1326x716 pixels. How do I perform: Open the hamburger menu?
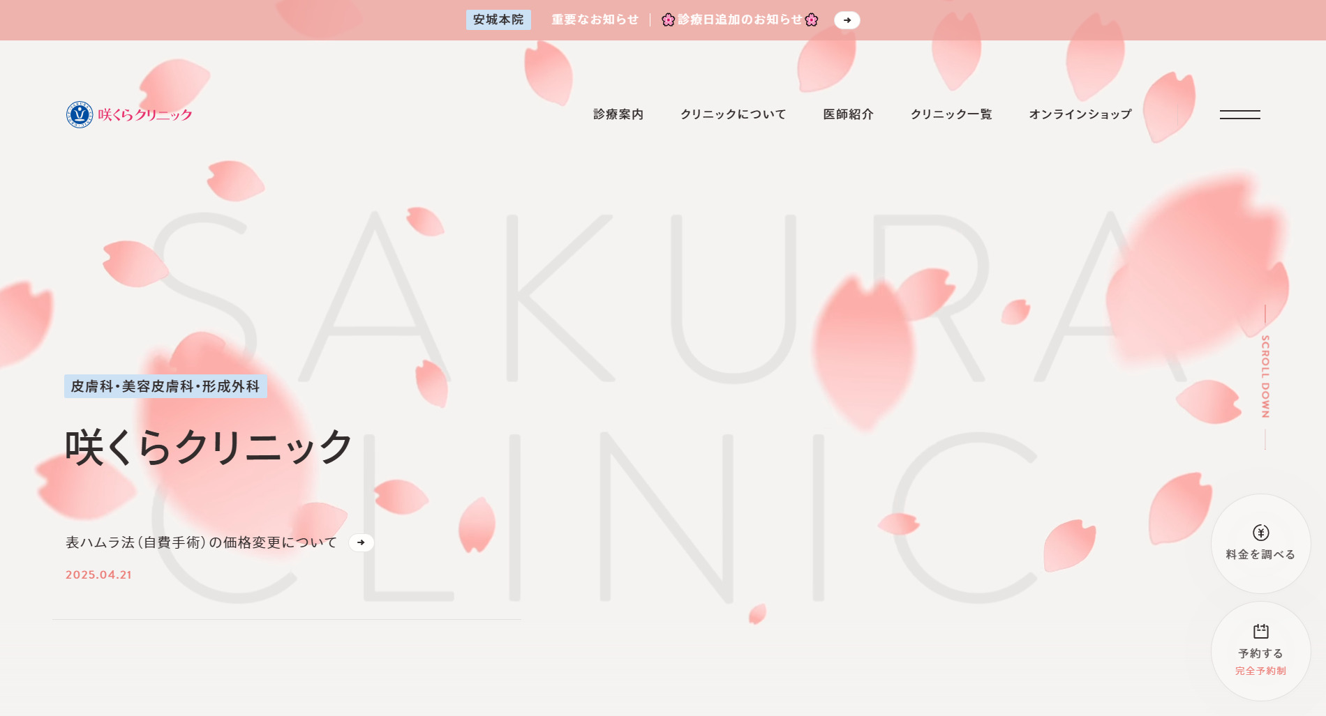click(x=1239, y=114)
